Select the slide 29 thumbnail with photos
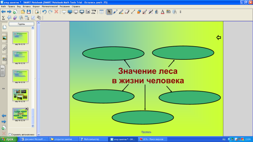Image resolution: width=253 pixels, height=142 pixels. [x=20, y=95]
